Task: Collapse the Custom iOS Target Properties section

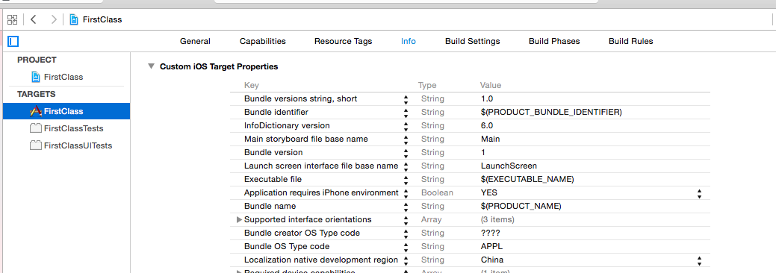Action: 151,66
